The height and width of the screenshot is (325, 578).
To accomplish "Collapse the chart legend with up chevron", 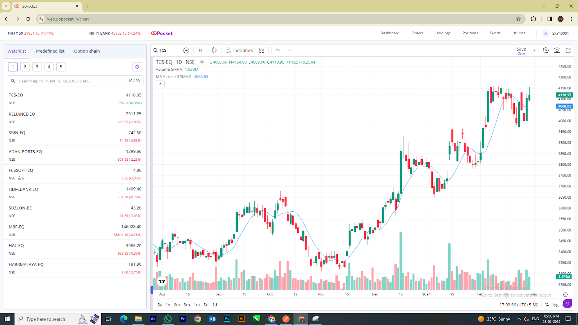I will click(160, 83).
